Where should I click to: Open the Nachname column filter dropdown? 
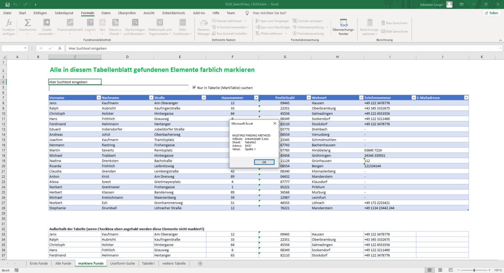point(151,97)
